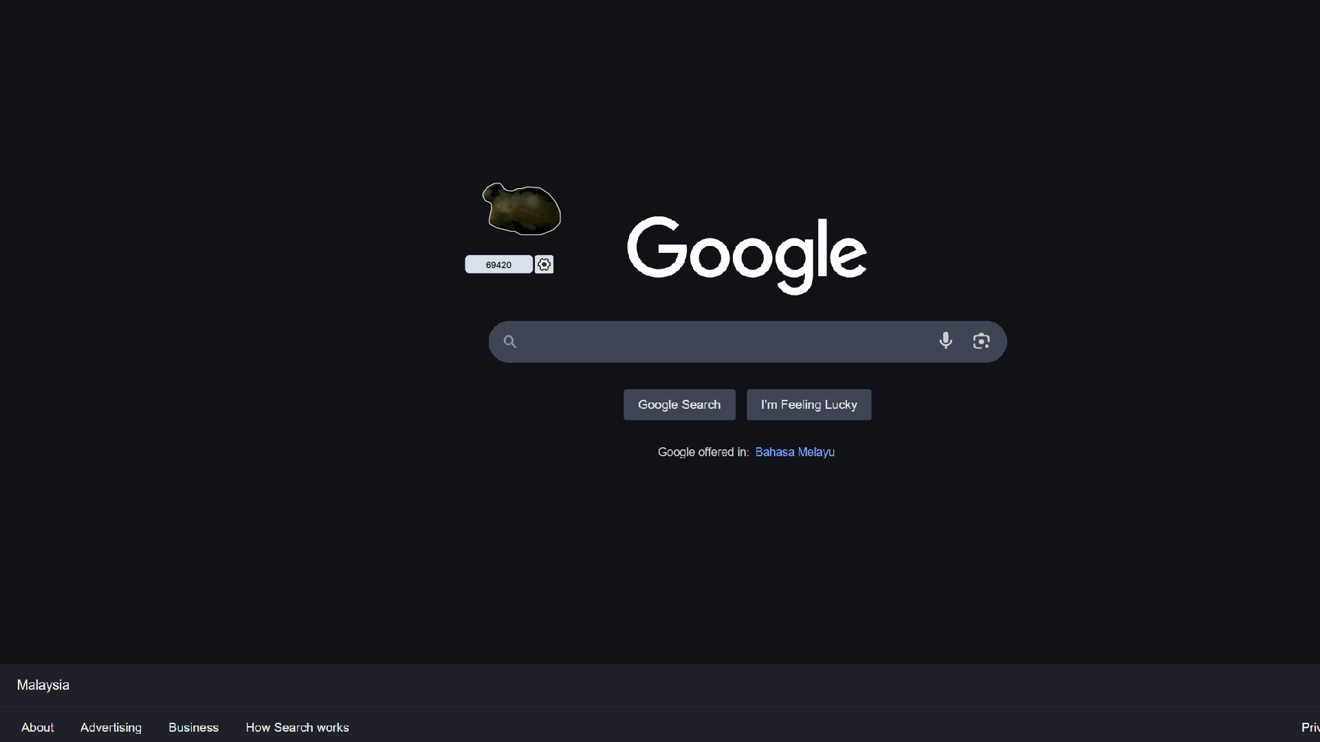Click the magnifying glass search icon
The width and height of the screenshot is (1320, 742).
[509, 341]
